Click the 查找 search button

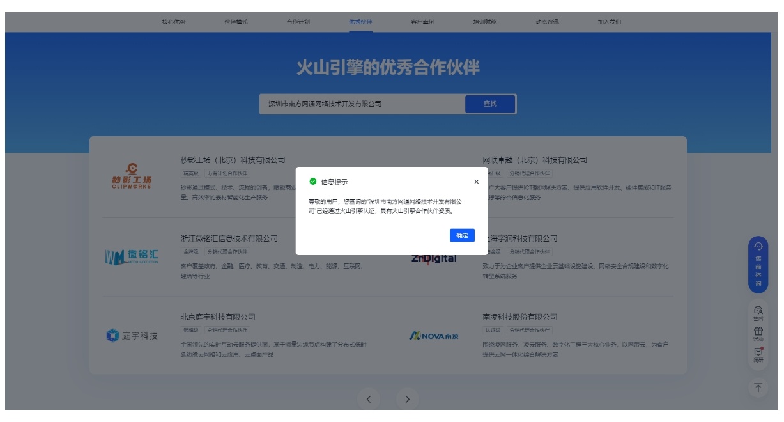[490, 104]
